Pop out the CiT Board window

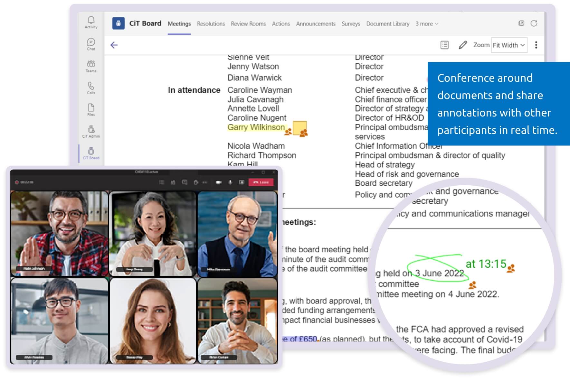521,23
